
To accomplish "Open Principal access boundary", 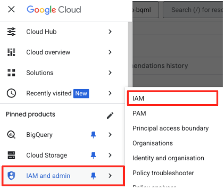I will 171,128.
